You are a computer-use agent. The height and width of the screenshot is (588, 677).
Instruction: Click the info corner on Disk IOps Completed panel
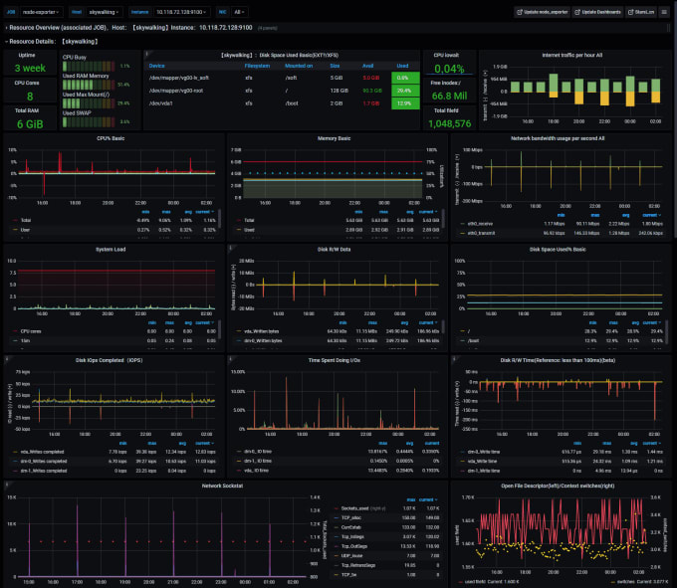click(x=7, y=358)
